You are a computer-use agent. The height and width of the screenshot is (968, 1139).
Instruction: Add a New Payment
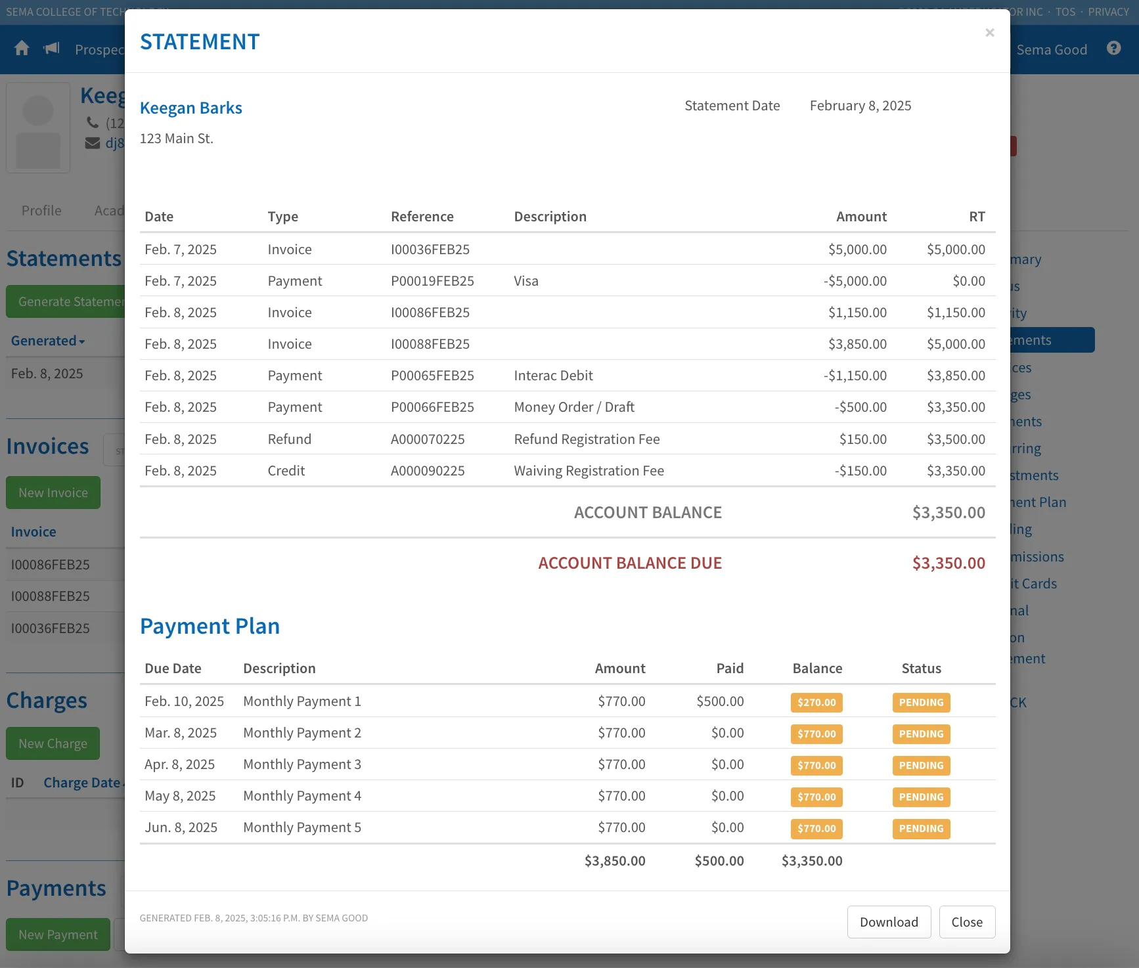(58, 935)
